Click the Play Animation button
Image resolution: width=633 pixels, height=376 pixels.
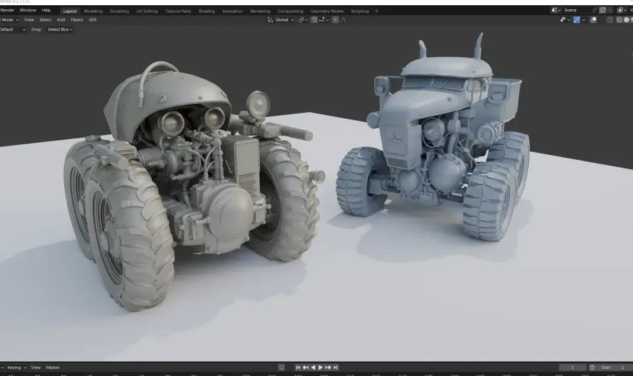click(x=320, y=367)
